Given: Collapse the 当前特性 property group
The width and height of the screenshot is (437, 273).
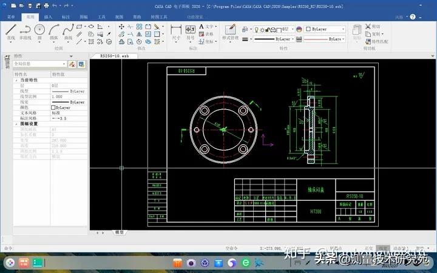Looking at the screenshot, I should pyautogui.click(x=16, y=80).
